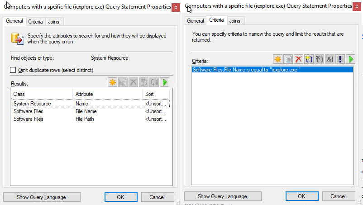Switch to the Joins tab in the left dialog
The image size is (363, 205).
click(x=53, y=22)
